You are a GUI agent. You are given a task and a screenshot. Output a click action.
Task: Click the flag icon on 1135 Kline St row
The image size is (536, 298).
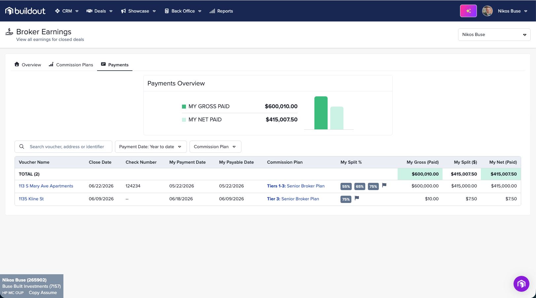(357, 198)
